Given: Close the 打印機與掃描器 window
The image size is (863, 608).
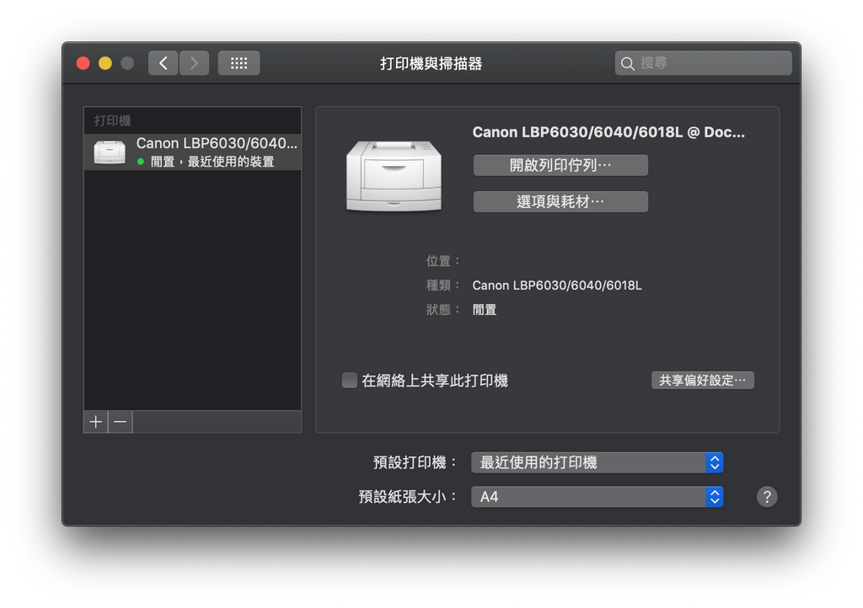Looking at the screenshot, I should [x=83, y=63].
